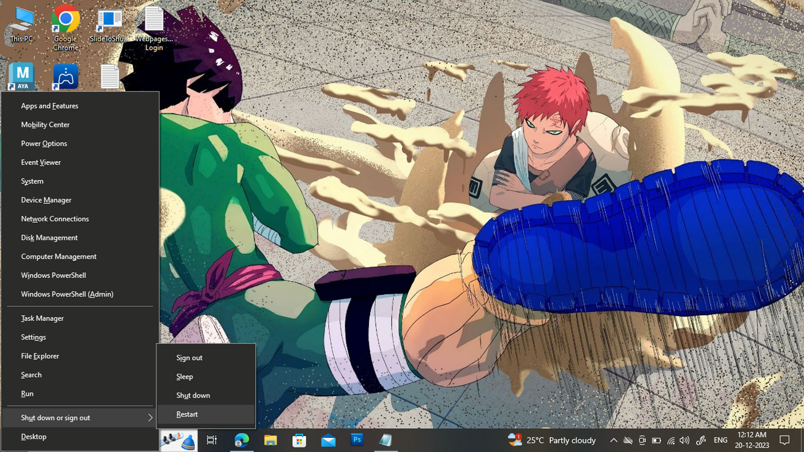Choose Sign out in submenu

point(206,358)
